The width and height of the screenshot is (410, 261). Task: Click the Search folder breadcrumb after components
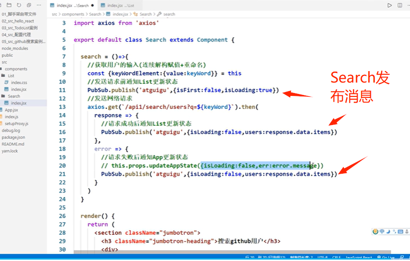coord(95,14)
